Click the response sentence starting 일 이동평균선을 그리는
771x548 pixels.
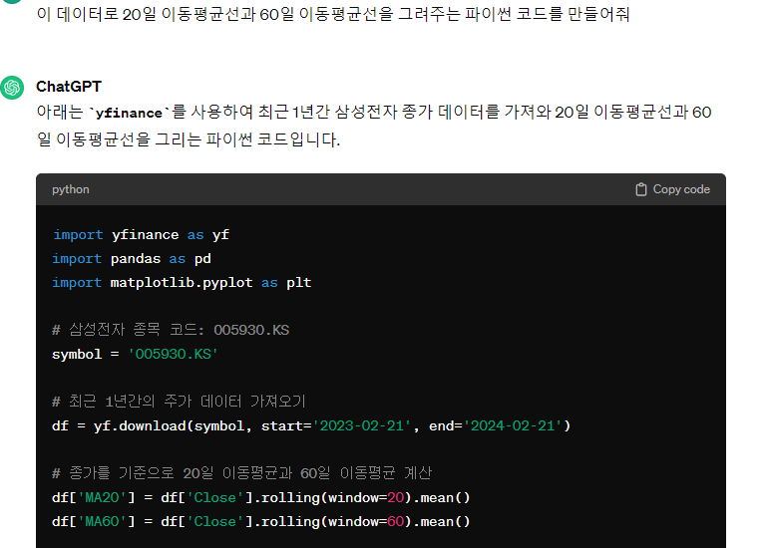[189, 139]
